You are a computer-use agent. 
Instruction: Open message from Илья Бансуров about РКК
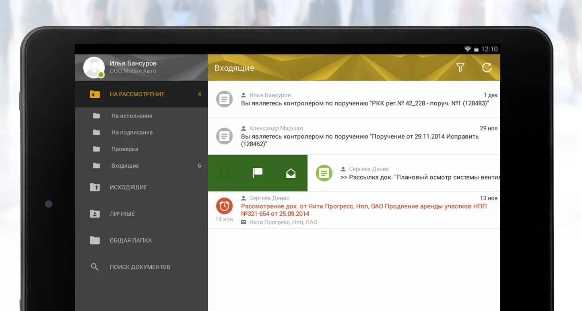click(354, 99)
